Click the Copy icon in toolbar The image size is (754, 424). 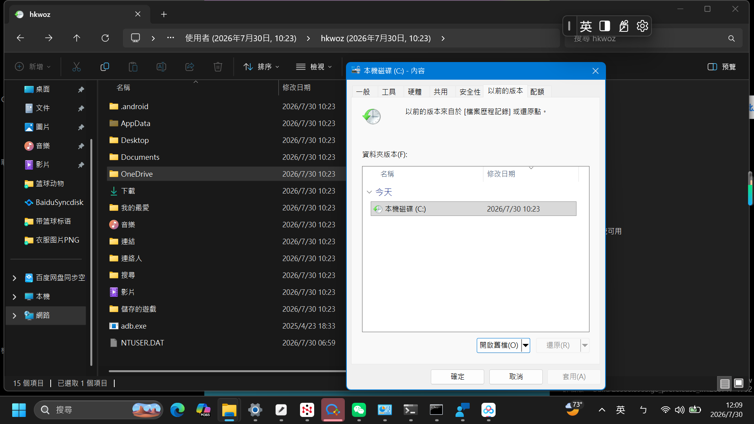click(105, 67)
